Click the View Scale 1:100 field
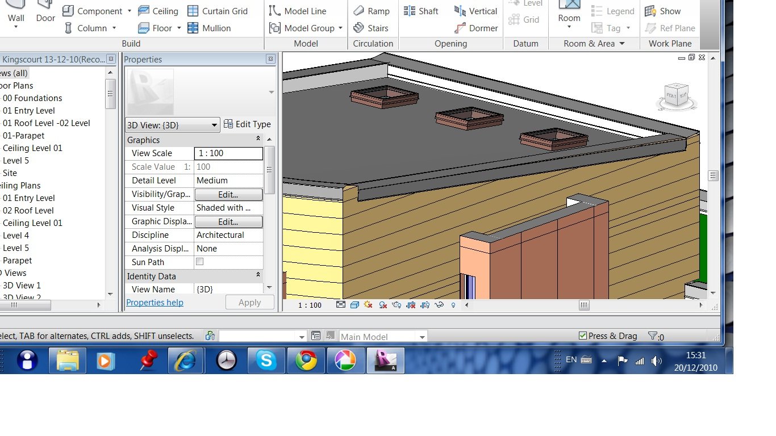Image resolution: width=776 pixels, height=436 pixels. pos(228,153)
